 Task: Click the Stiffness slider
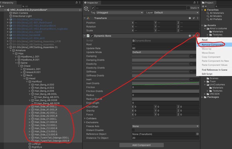point(160,72)
